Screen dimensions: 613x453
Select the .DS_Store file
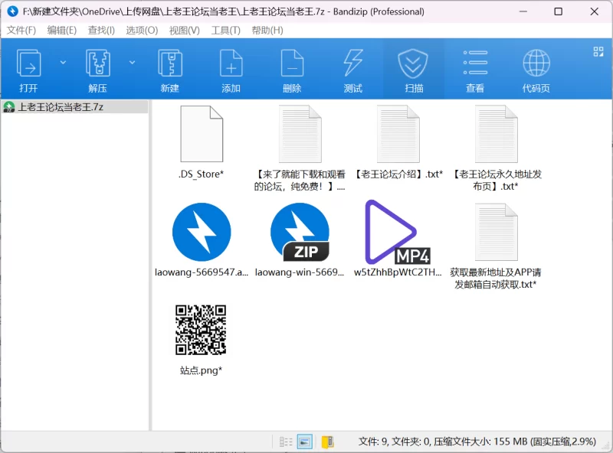coord(202,142)
